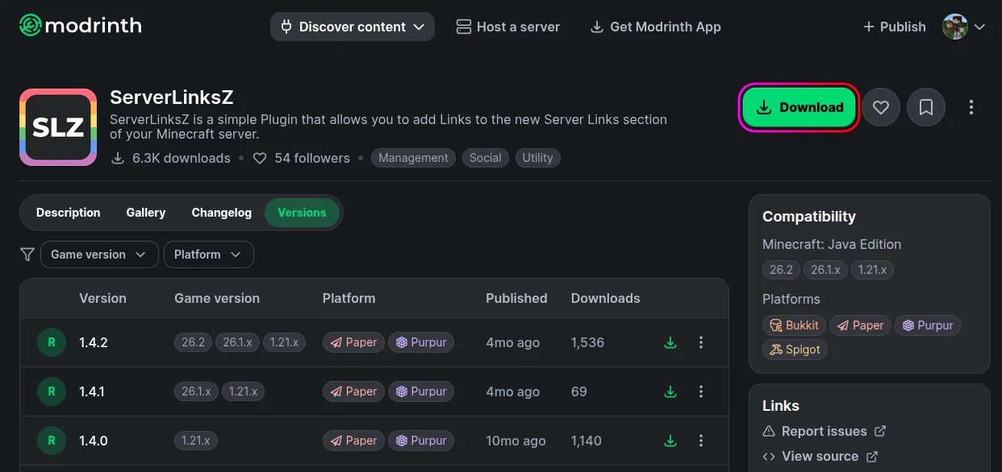Save project using the bookmark icon
Viewport: 1002px width, 472px height.
(926, 107)
